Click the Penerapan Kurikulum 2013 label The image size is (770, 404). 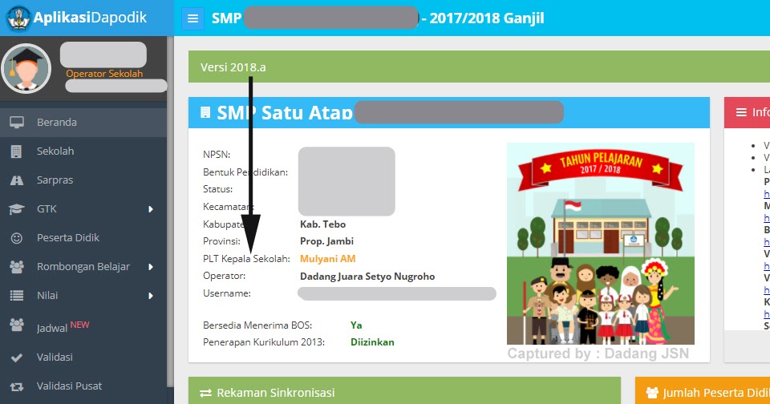click(264, 342)
